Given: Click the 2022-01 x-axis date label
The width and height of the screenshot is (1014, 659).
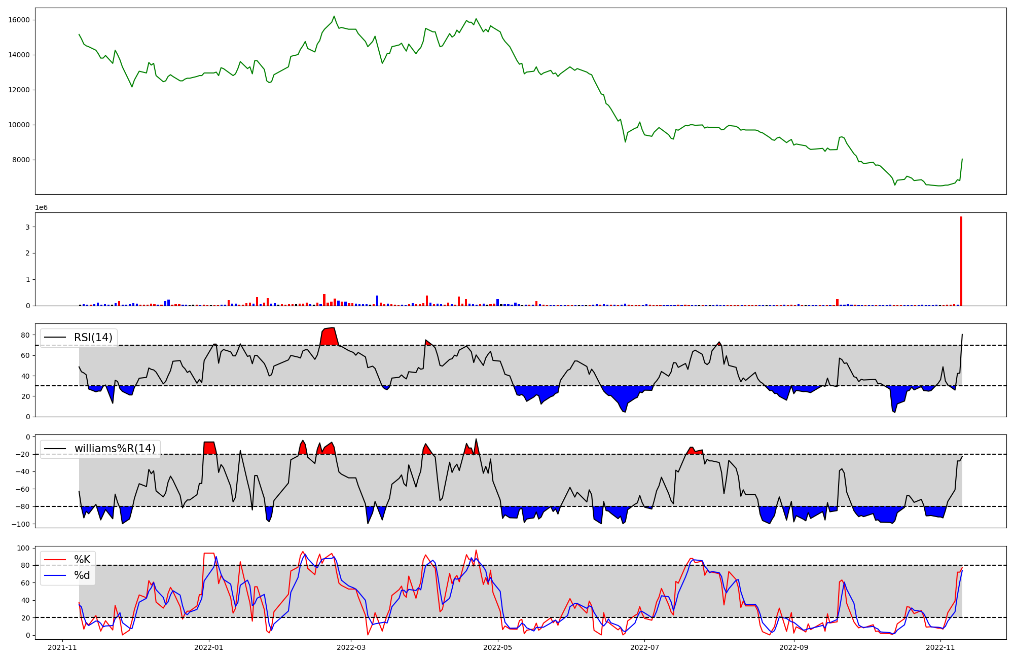Looking at the screenshot, I should (x=208, y=647).
